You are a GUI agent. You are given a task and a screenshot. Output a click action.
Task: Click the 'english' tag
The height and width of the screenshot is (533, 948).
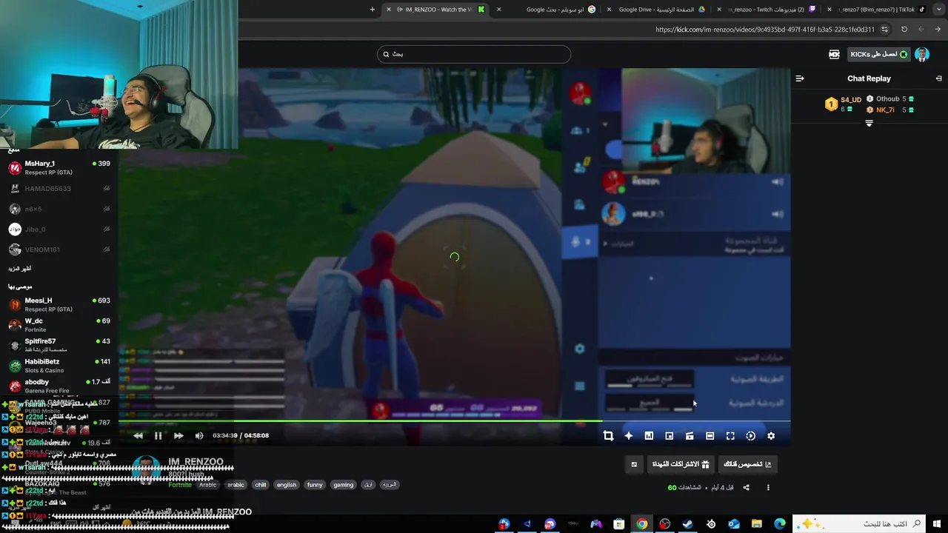click(287, 485)
